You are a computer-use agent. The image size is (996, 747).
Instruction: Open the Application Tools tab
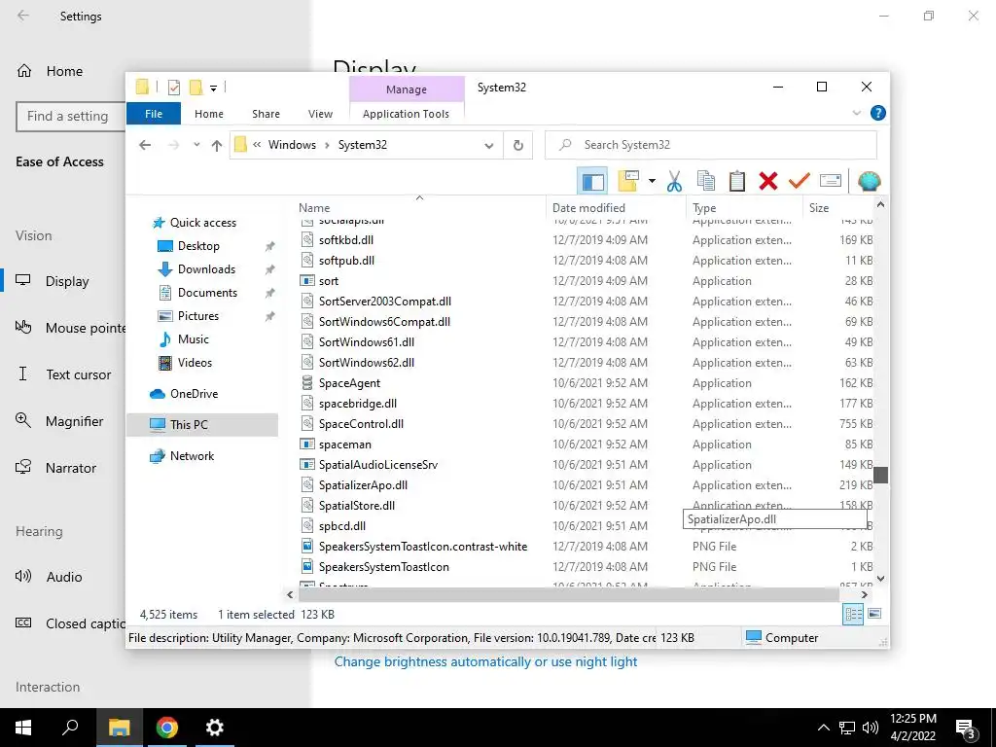(406, 114)
